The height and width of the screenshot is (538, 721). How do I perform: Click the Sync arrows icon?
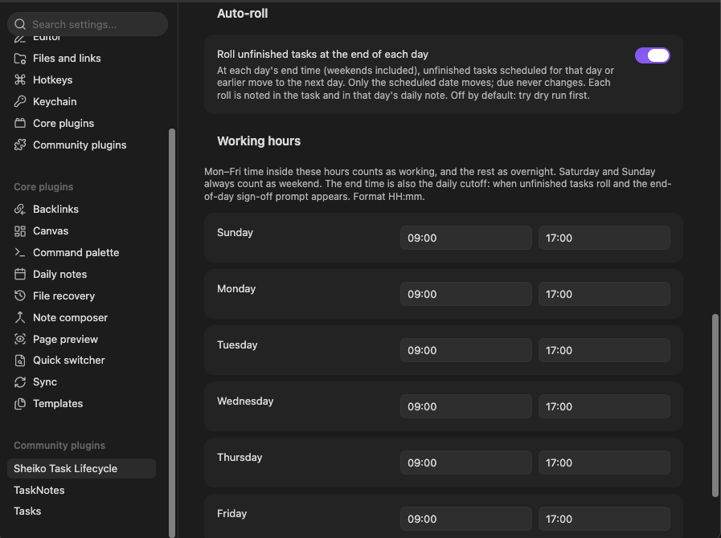20,381
